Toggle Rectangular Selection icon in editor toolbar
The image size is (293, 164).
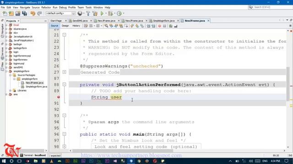pyautogui.click(x=126, y=26)
